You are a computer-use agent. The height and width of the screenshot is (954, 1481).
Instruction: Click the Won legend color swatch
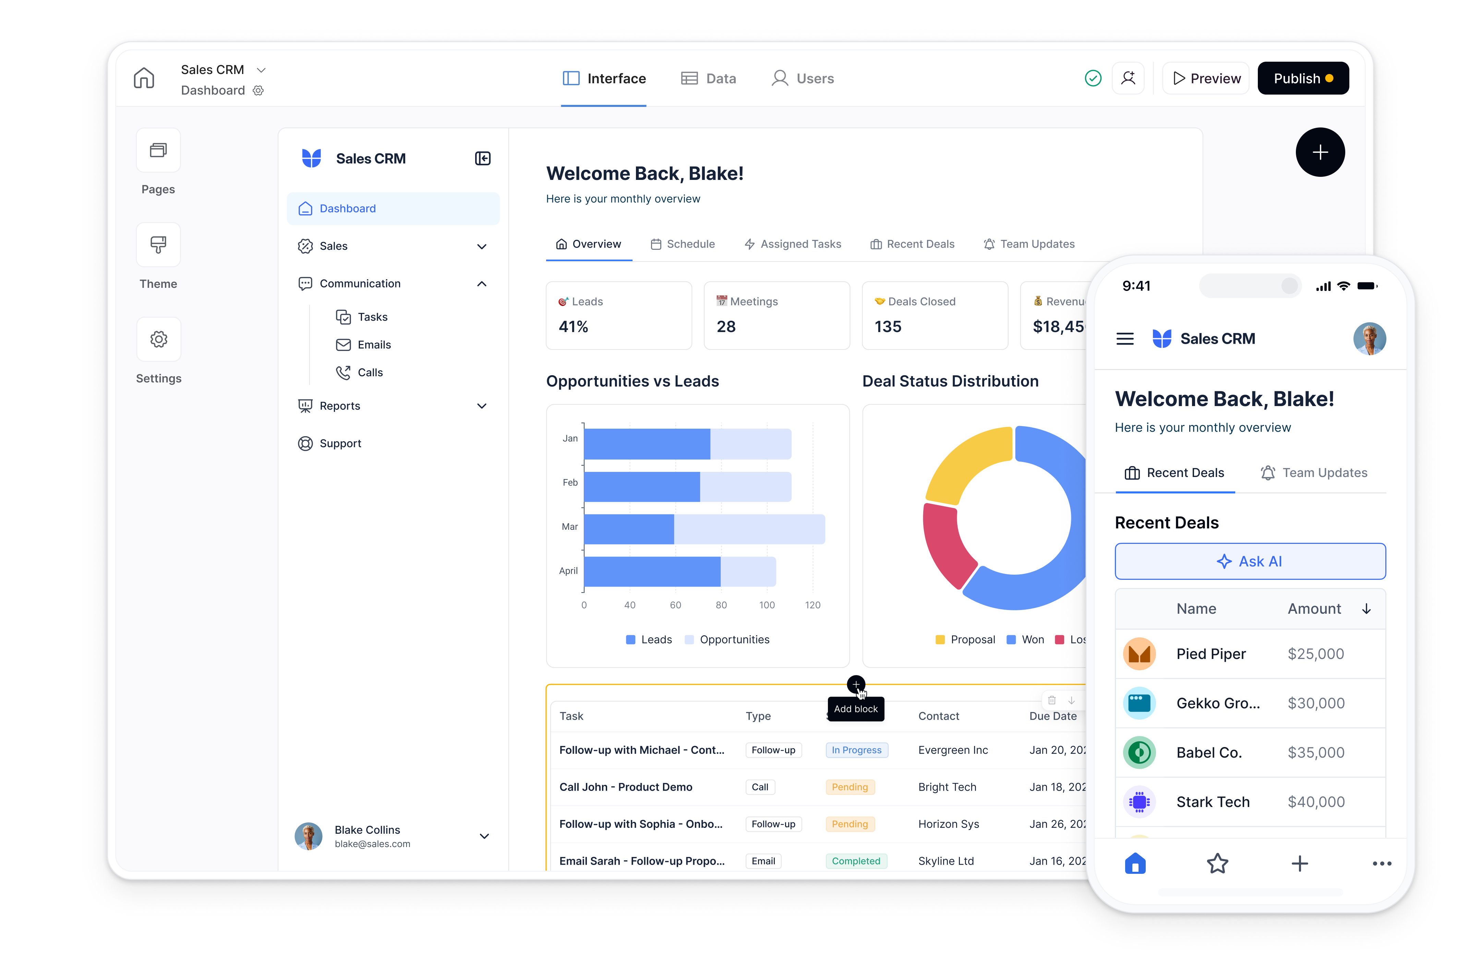(1011, 640)
